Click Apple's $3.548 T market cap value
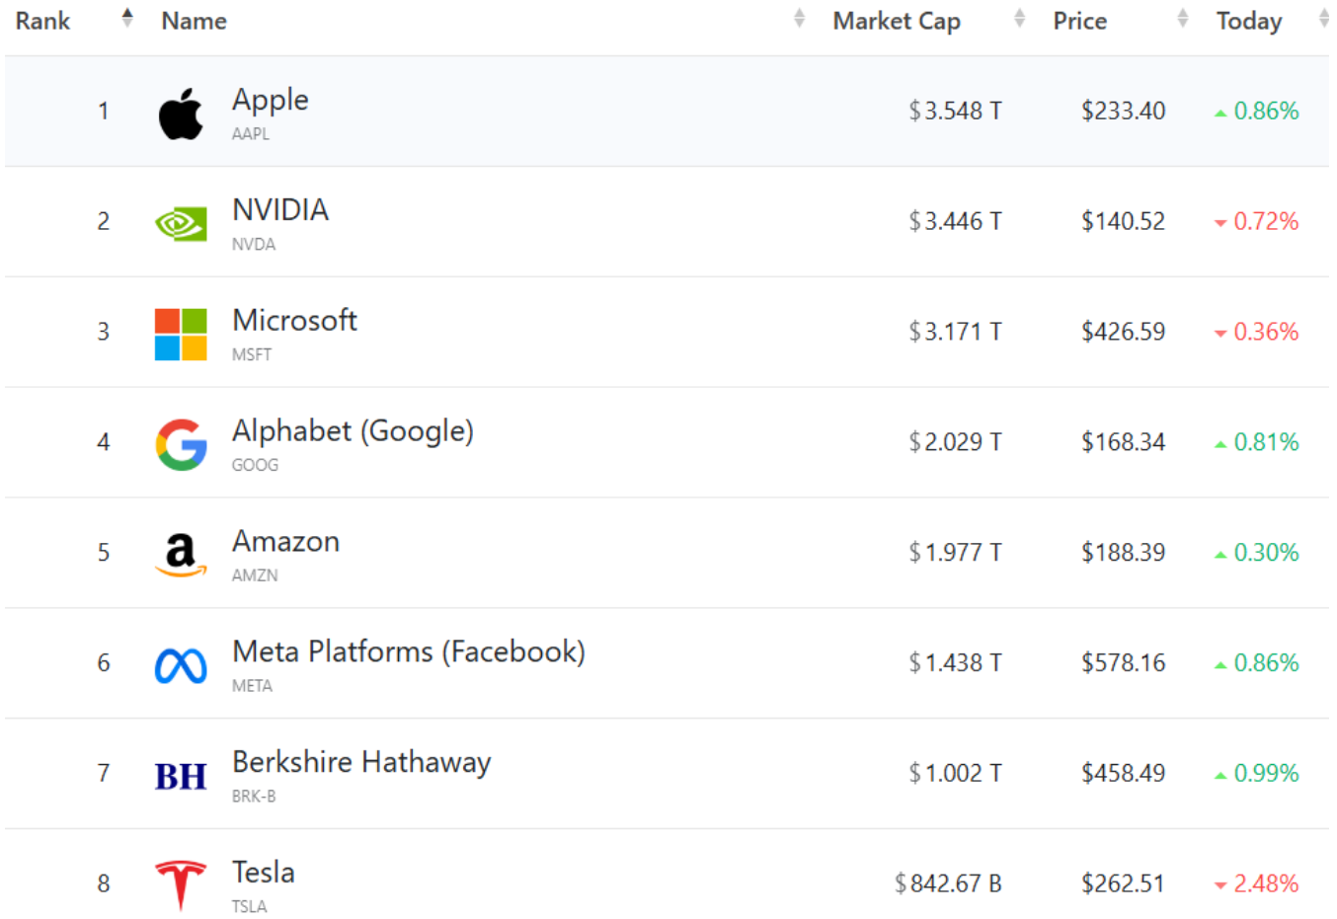The width and height of the screenshot is (1337, 919). (955, 111)
